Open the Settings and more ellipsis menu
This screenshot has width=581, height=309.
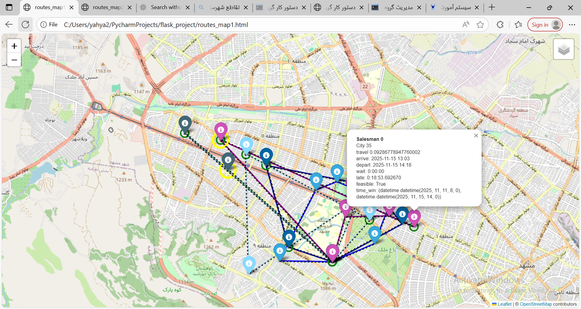pyautogui.click(x=572, y=25)
